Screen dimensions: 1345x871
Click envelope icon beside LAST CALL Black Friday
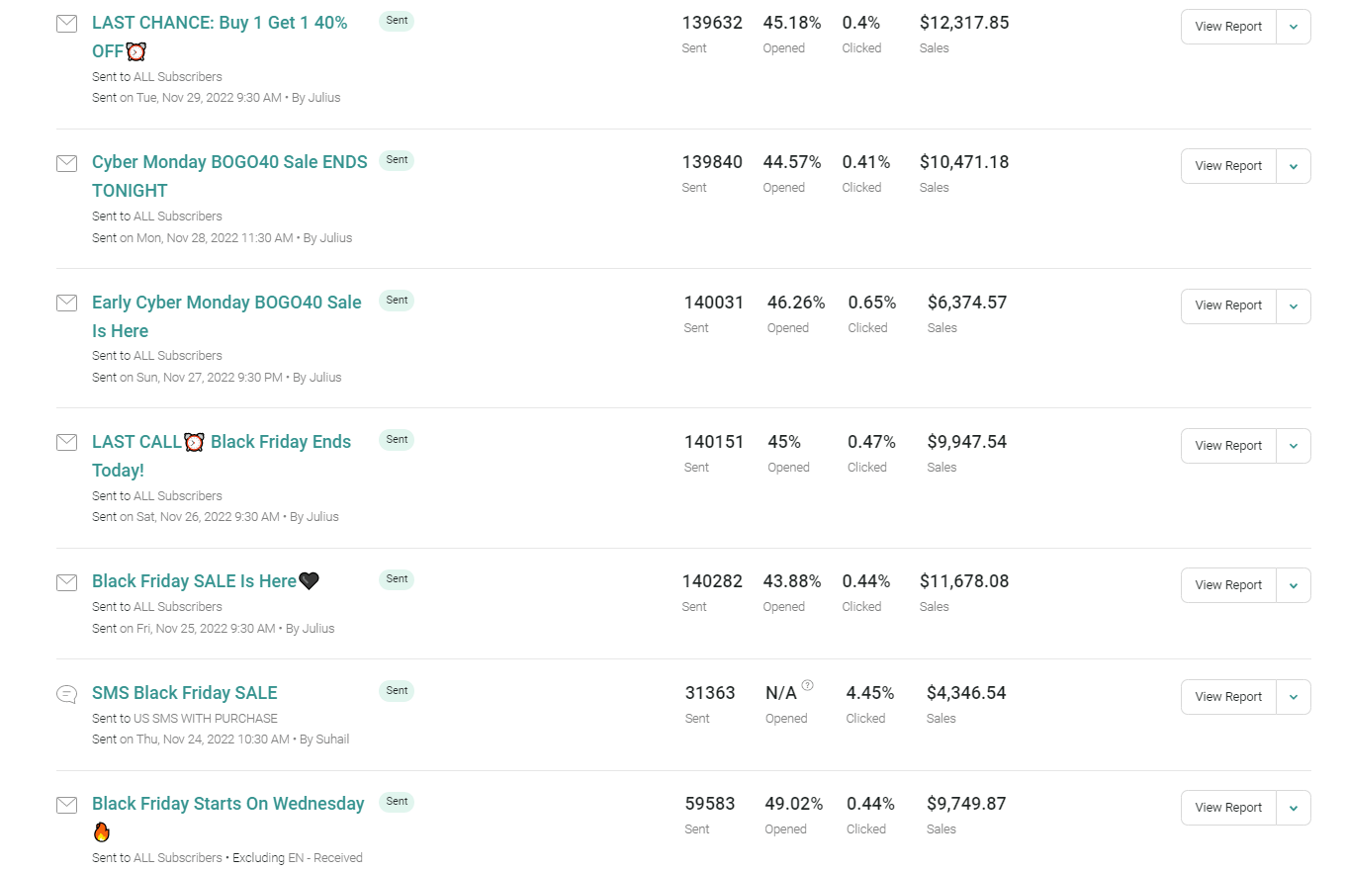66,442
